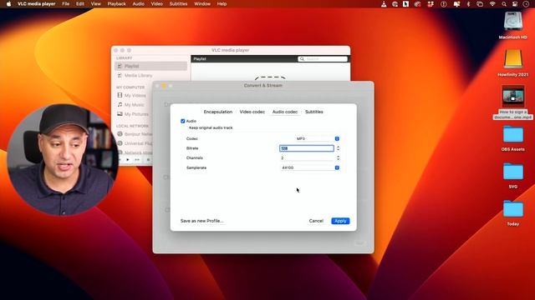Viewport: 535px width, 300px height.
Task: Click the Keep original audio track label
Action: pyautogui.click(x=211, y=127)
